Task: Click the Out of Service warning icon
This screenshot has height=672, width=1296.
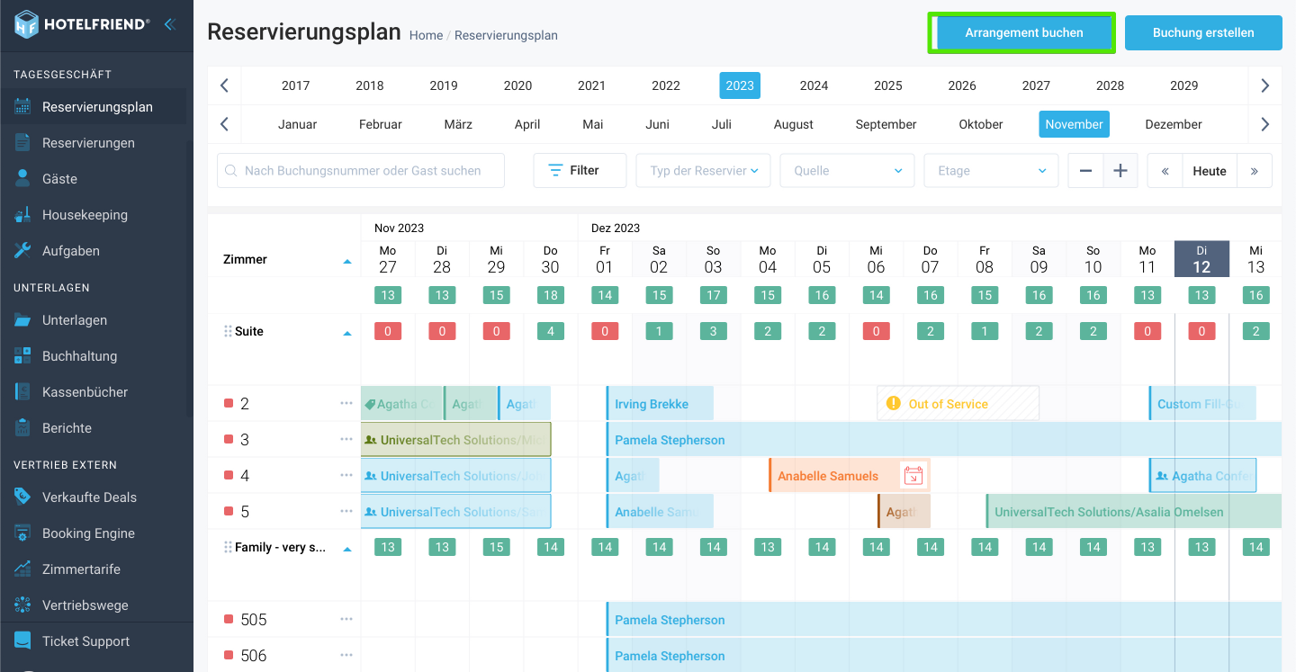Action: pos(893,403)
